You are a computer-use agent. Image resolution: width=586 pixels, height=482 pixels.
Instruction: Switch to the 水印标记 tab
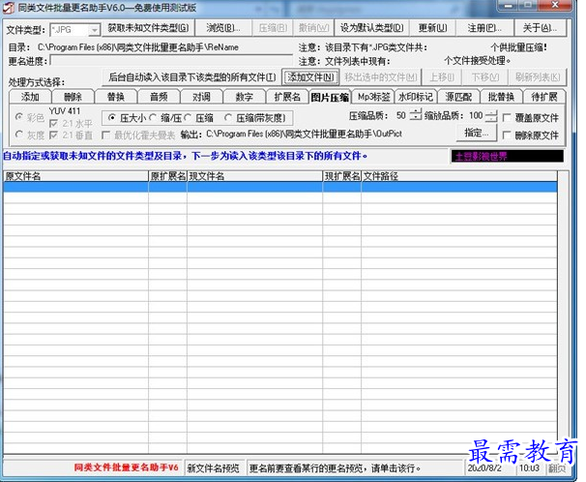pyautogui.click(x=416, y=97)
